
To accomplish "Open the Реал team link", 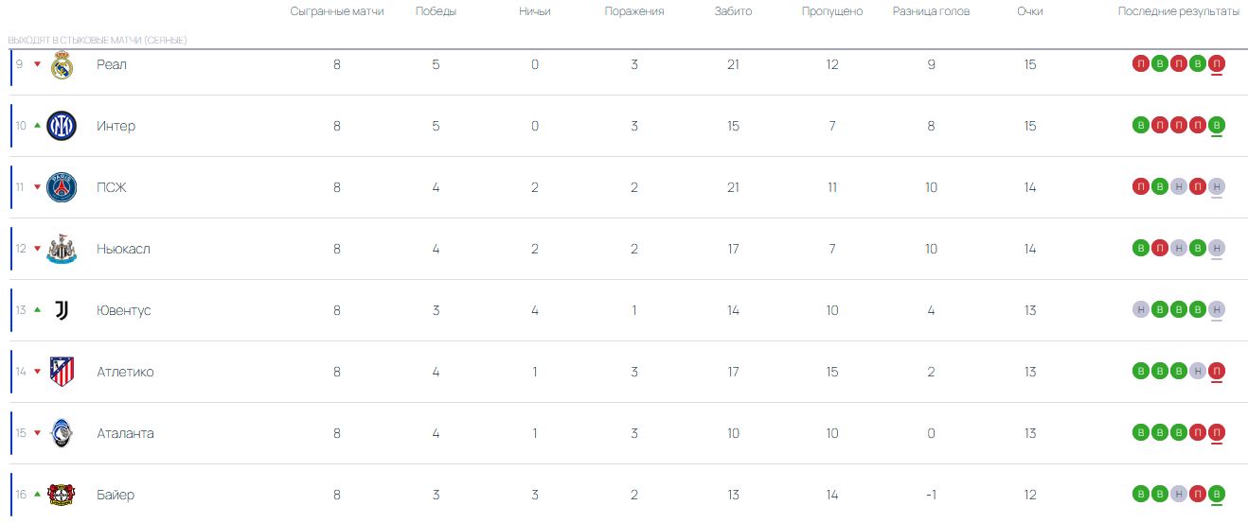I will pos(112,65).
